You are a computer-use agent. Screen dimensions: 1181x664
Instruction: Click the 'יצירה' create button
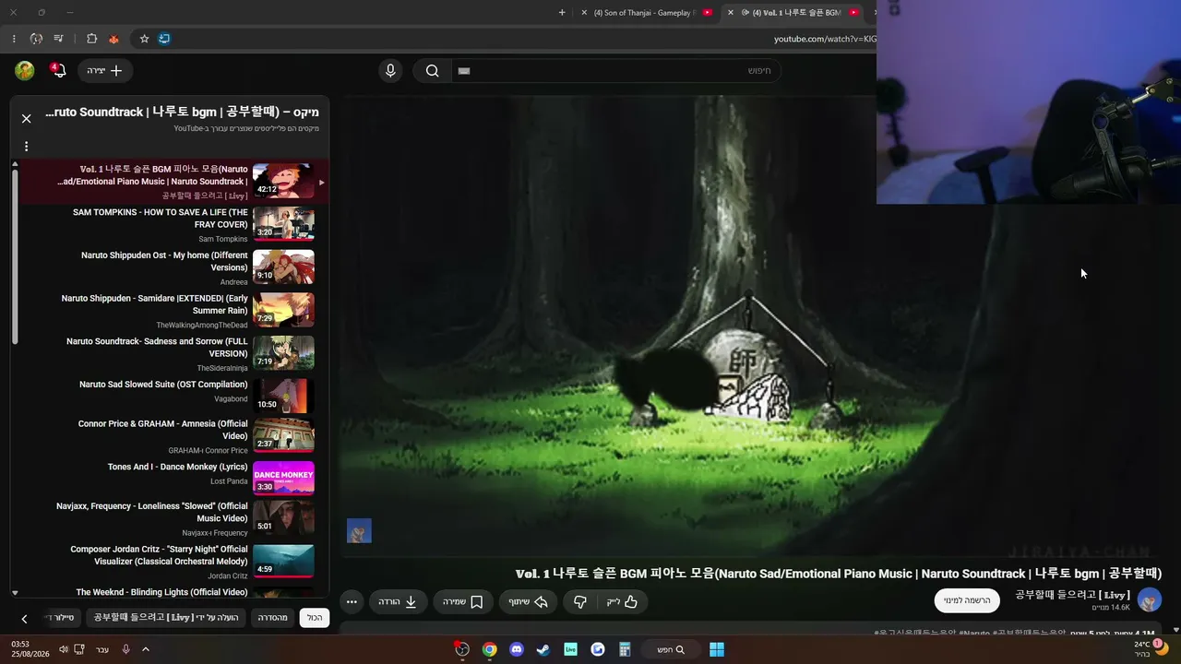click(x=105, y=71)
